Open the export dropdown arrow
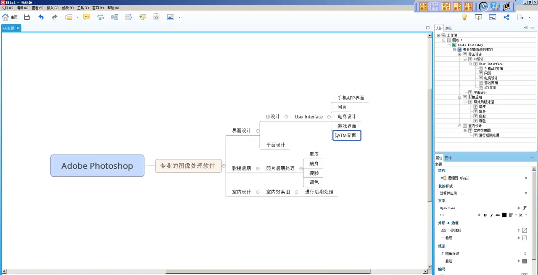 [x=529, y=17]
